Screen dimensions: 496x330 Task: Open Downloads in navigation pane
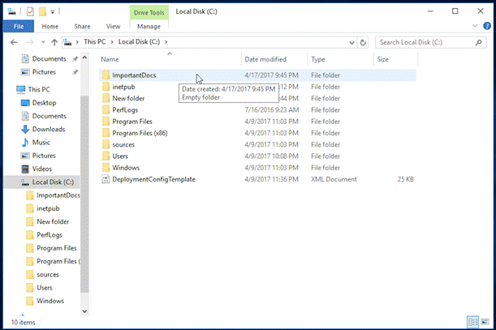pos(49,129)
